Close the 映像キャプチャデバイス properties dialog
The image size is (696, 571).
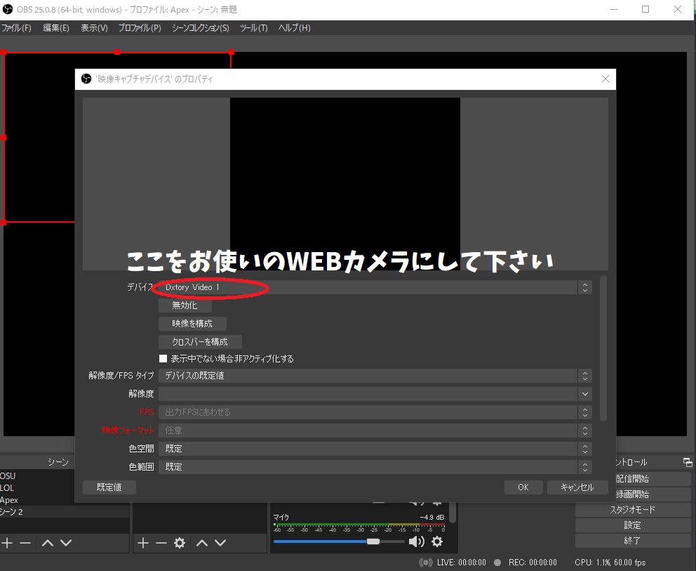[605, 79]
